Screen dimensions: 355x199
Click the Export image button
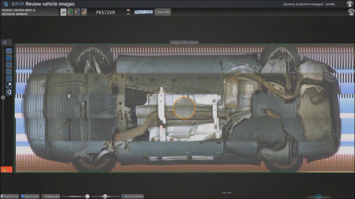tap(10, 196)
